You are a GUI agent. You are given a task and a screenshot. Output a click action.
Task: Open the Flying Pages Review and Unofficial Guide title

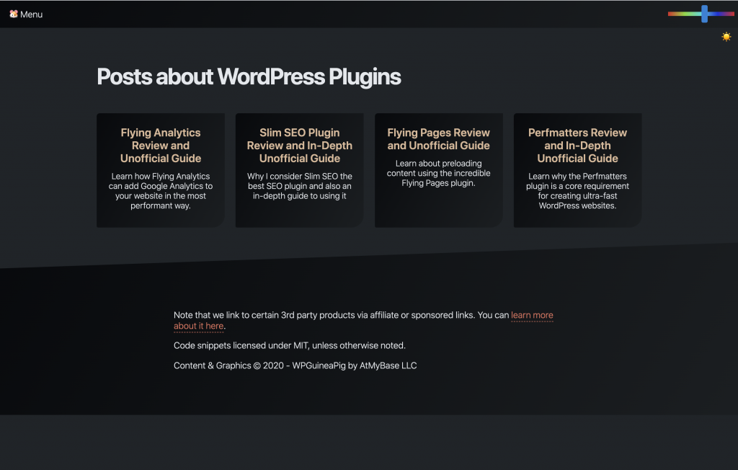click(438, 139)
